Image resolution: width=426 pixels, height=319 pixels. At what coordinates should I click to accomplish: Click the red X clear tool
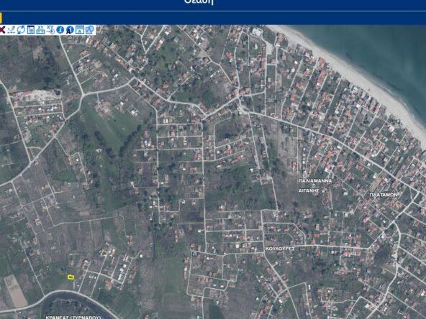coord(2,29)
